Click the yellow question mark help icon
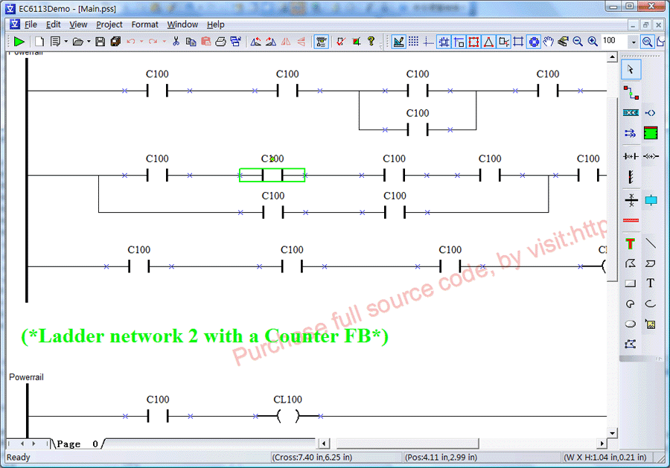The image size is (670, 468). coord(371,42)
